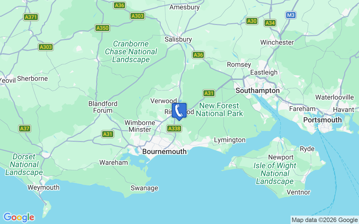Click the A37 road shield
The width and height of the screenshot is (359, 224).
tap(25, 129)
